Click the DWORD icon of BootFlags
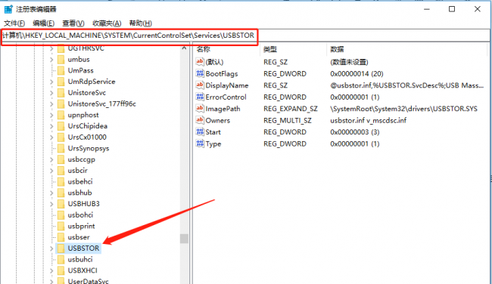The height and width of the screenshot is (284, 492). 200,73
